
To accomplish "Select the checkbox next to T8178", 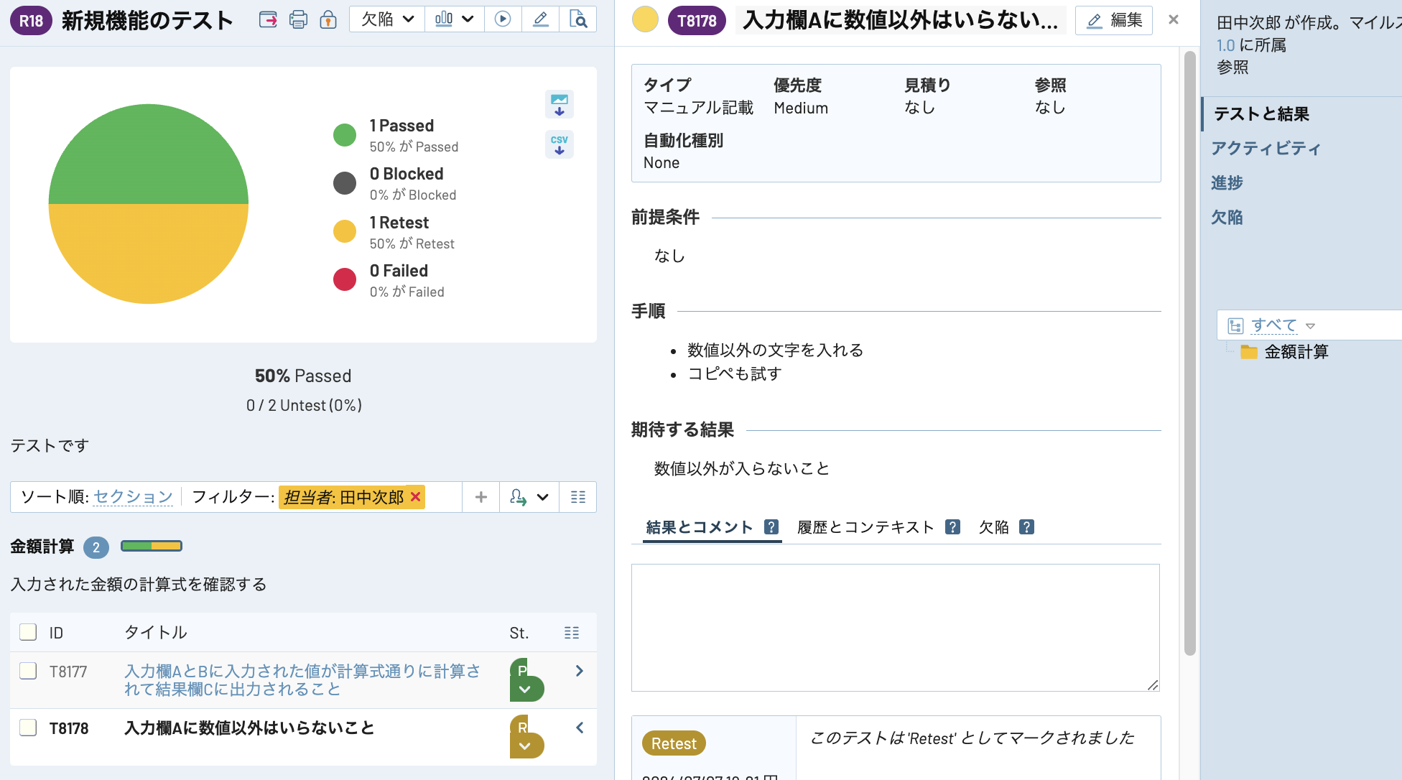I will pyautogui.click(x=28, y=728).
